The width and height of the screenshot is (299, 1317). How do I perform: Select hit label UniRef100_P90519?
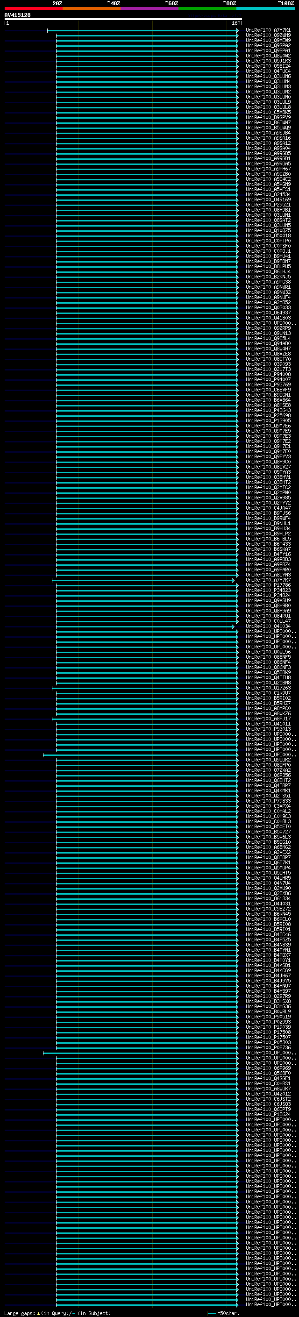tap(268, 1017)
